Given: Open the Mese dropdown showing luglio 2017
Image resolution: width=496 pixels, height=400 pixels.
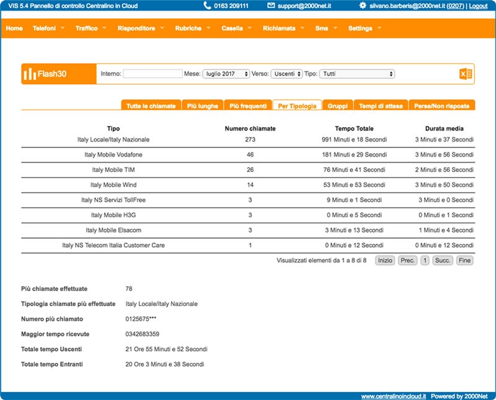Looking at the screenshot, I should (x=226, y=74).
